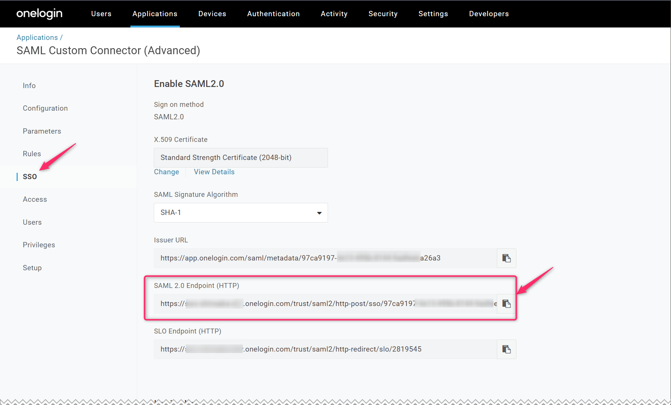Open the SAML Signature Algorithm dropdown
The image size is (671, 405).
tap(241, 213)
